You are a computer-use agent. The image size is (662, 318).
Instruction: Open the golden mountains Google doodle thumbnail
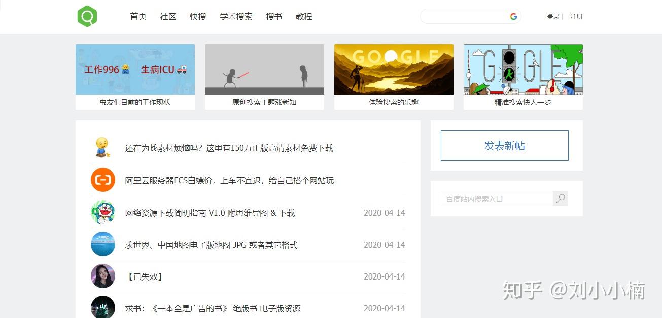(x=394, y=69)
